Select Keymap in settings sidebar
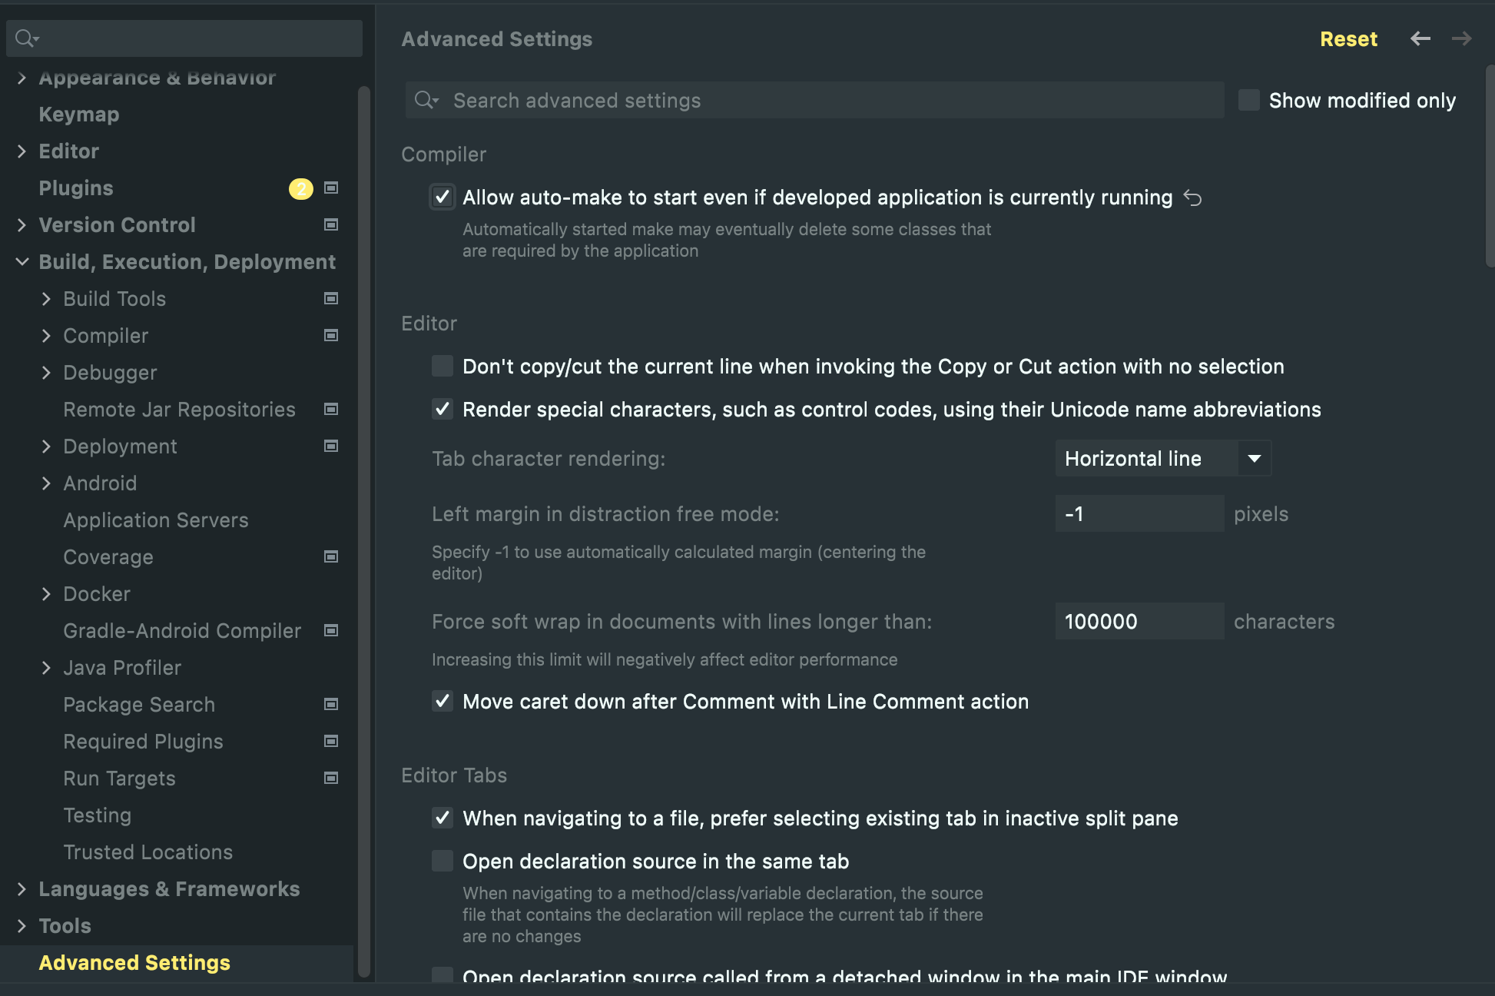The height and width of the screenshot is (996, 1495). pos(79,115)
